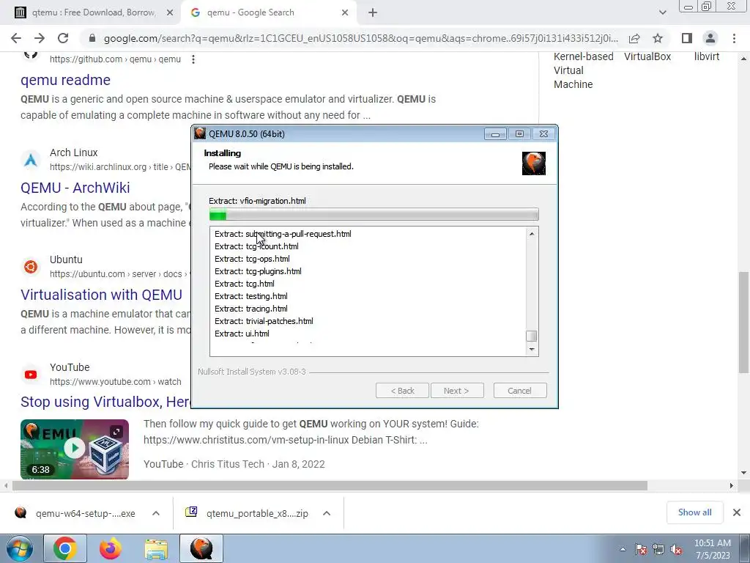Open Kernel-based Virtual Machine related search
Image resolution: width=750 pixels, height=563 pixels.
point(584,70)
